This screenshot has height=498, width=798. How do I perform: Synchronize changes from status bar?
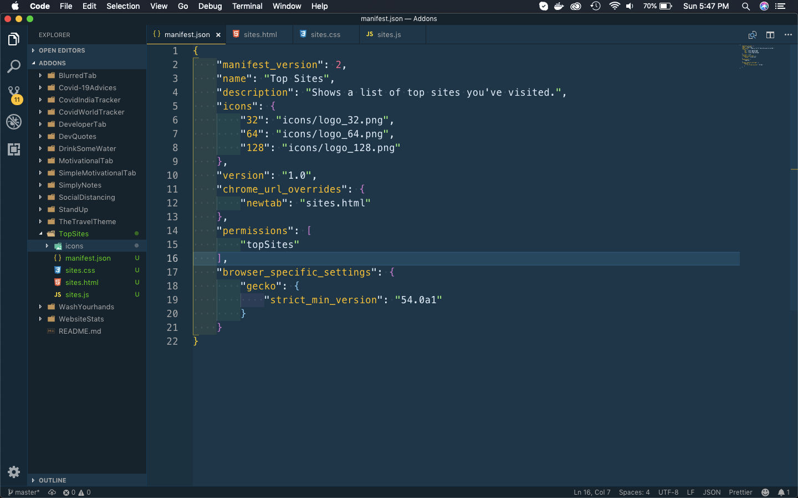[x=52, y=492]
